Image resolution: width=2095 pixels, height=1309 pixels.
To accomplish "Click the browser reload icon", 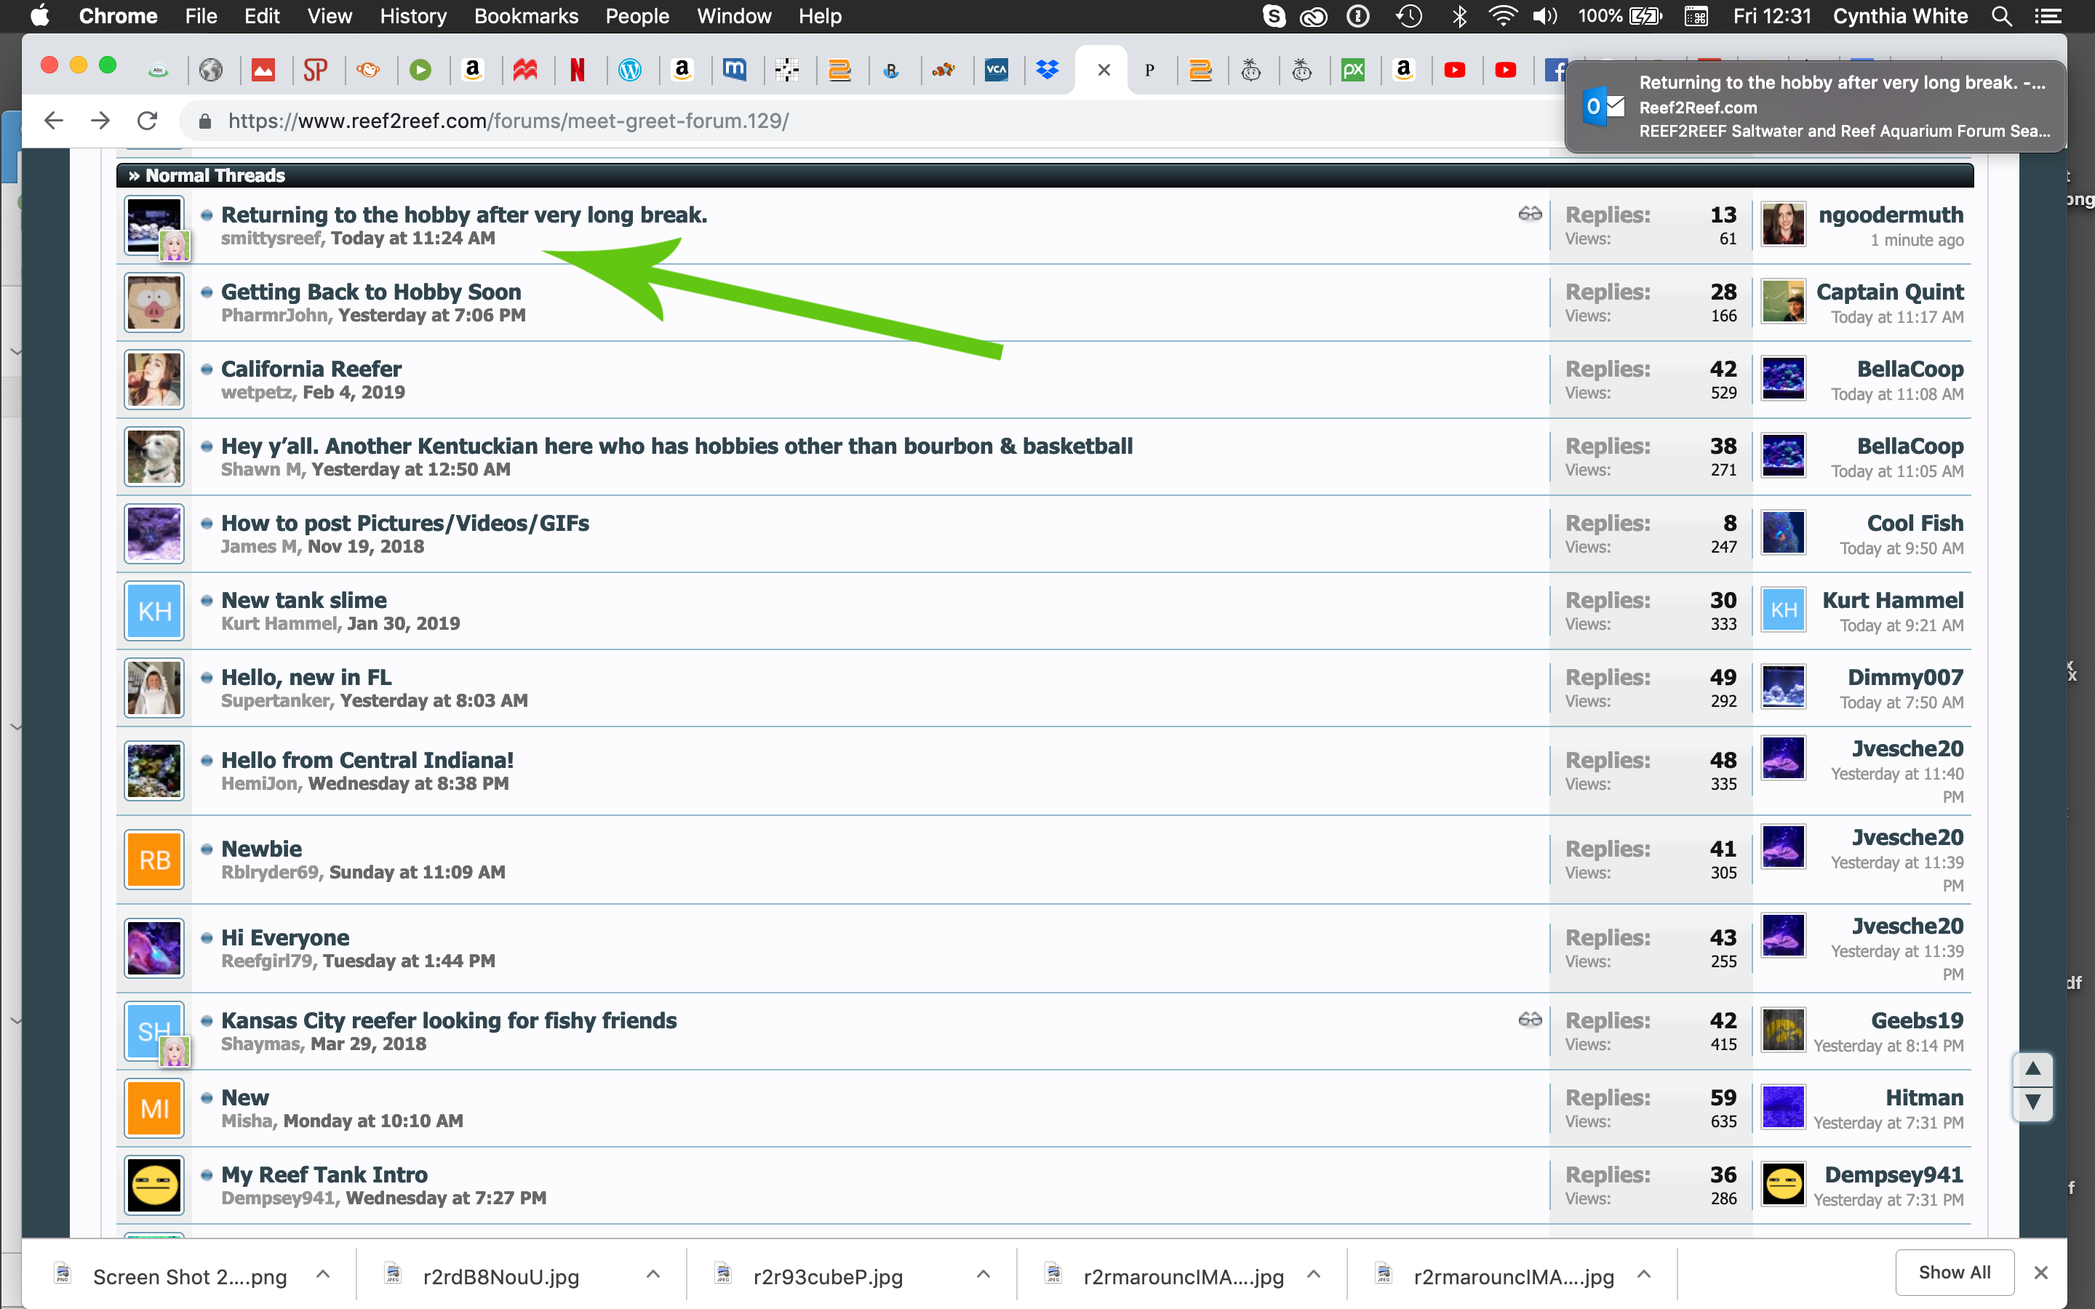I will click(147, 120).
